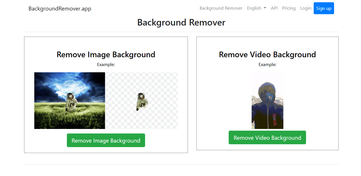Expand the language selector caret arrow

tap(265, 8)
